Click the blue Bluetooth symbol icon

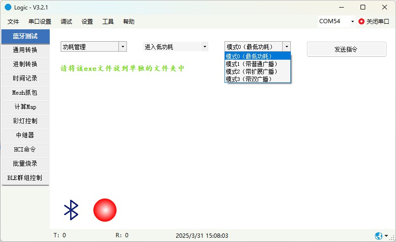pyautogui.click(x=71, y=210)
